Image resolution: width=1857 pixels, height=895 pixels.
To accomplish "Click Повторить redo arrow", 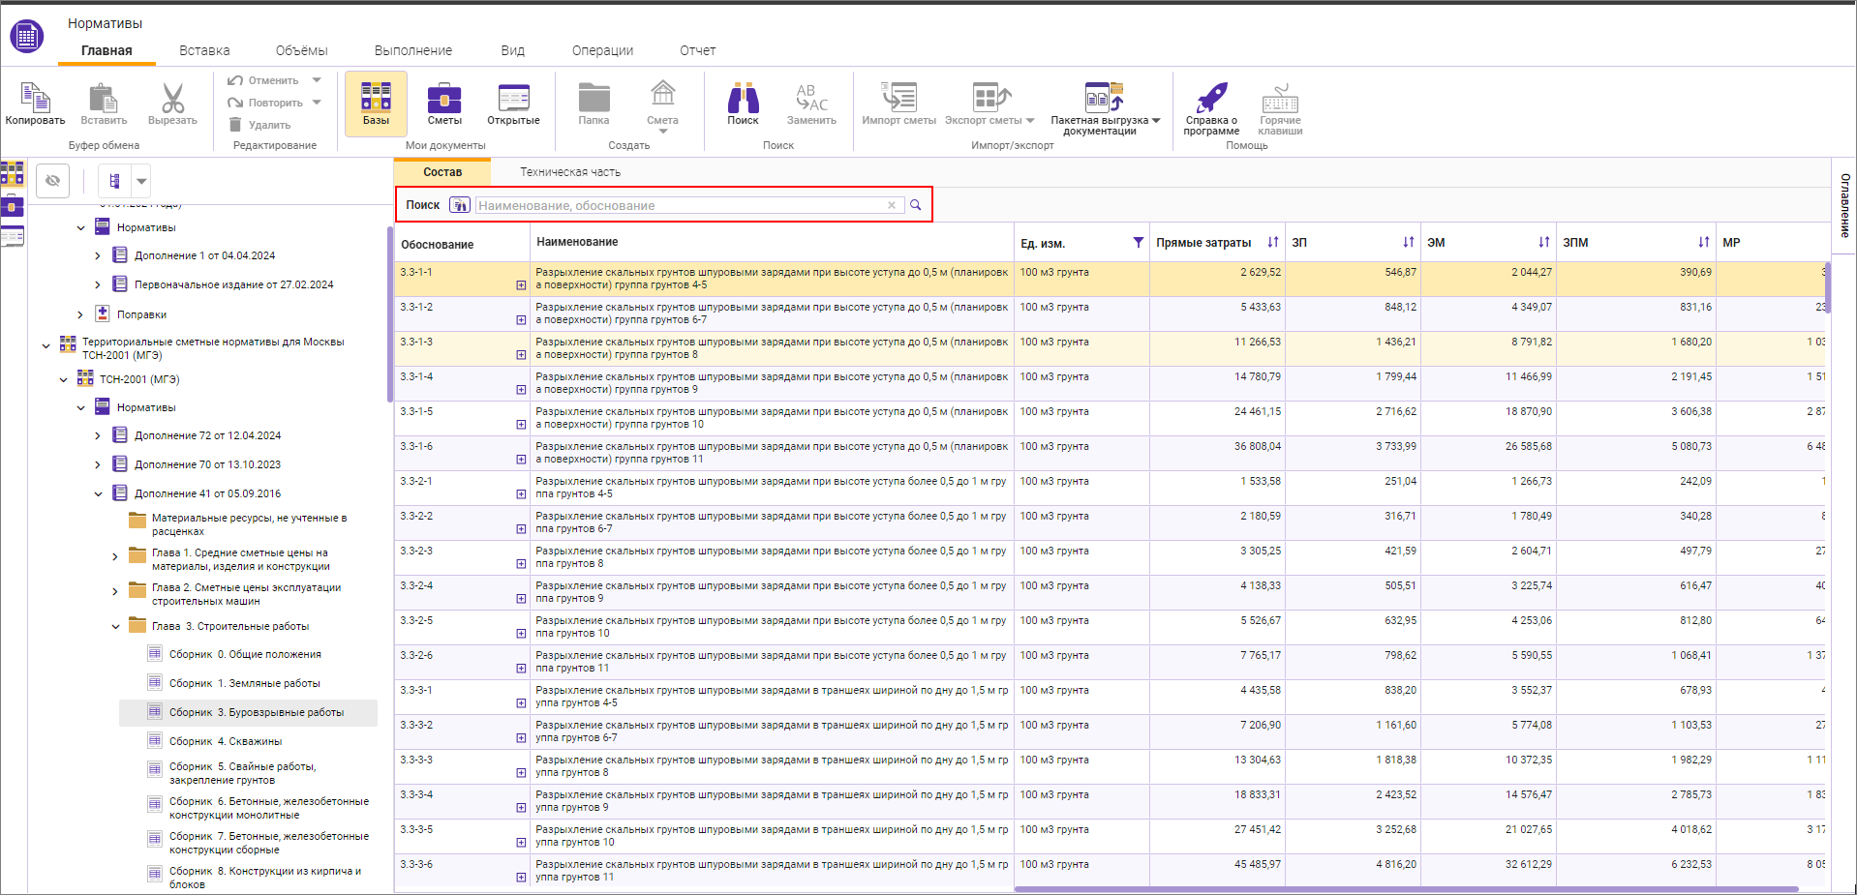I will click(x=235, y=103).
